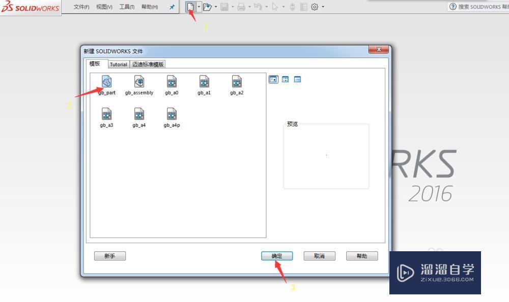The width and height of the screenshot is (509, 302).
Task: Click the Select cursor tool icon
Action: 275,7
